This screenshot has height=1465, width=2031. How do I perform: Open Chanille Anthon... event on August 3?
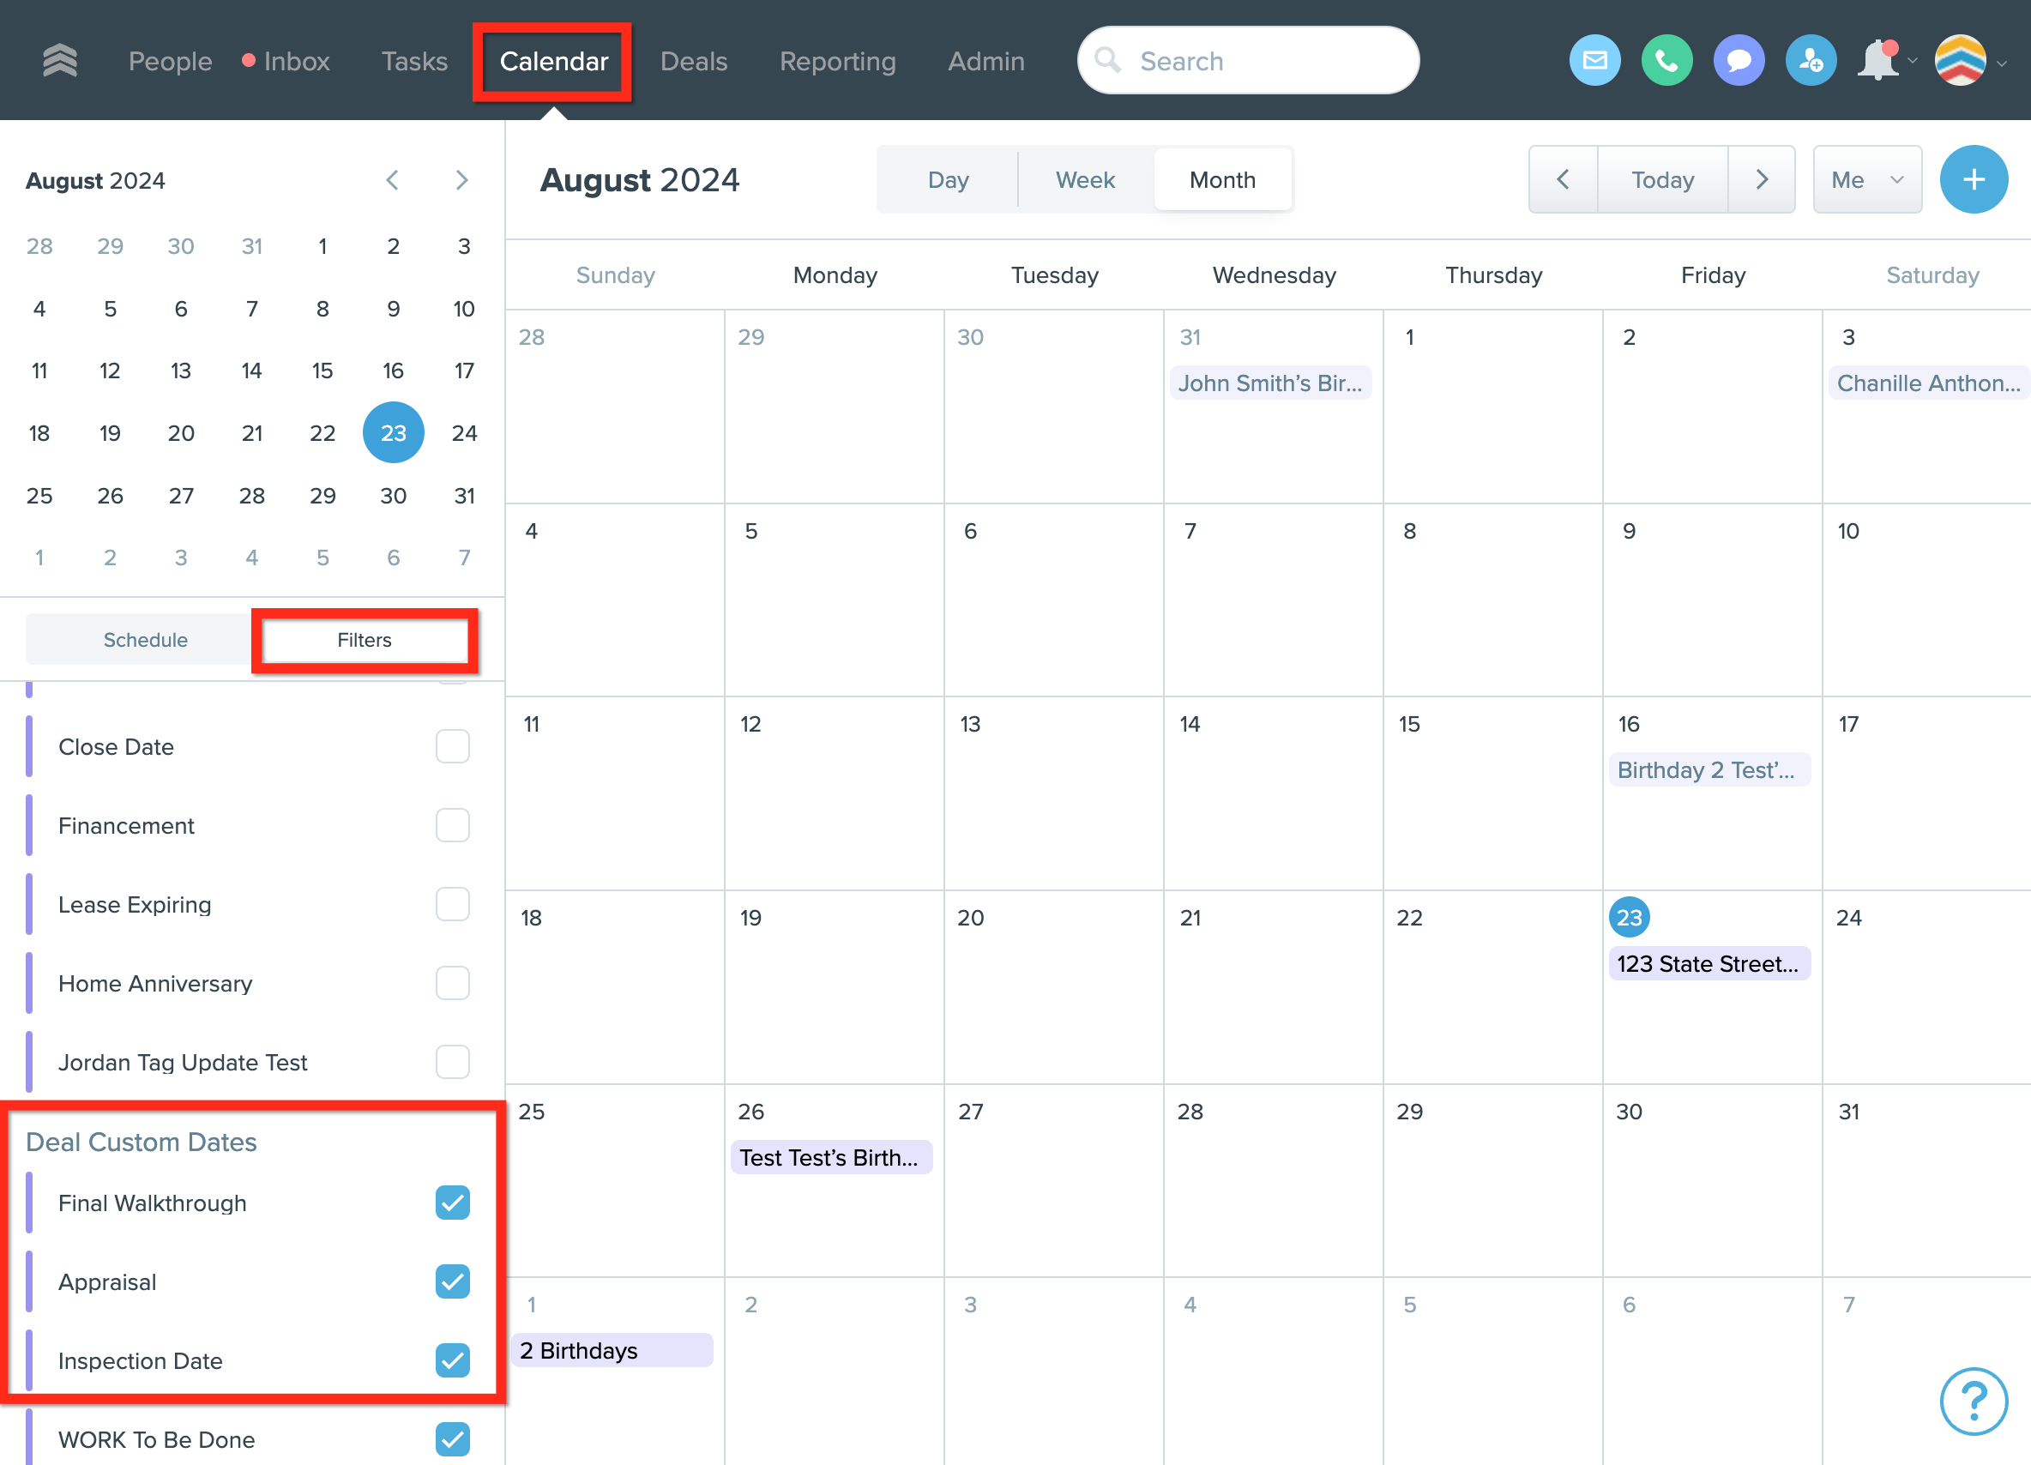coord(1928,383)
